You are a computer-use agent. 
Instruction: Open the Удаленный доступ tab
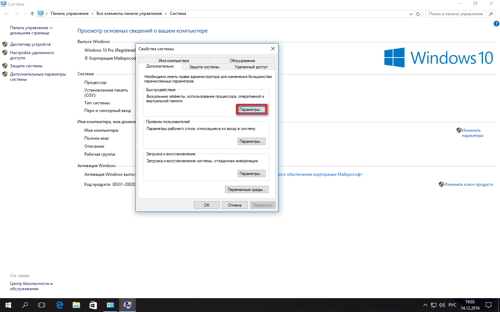pyautogui.click(x=251, y=67)
